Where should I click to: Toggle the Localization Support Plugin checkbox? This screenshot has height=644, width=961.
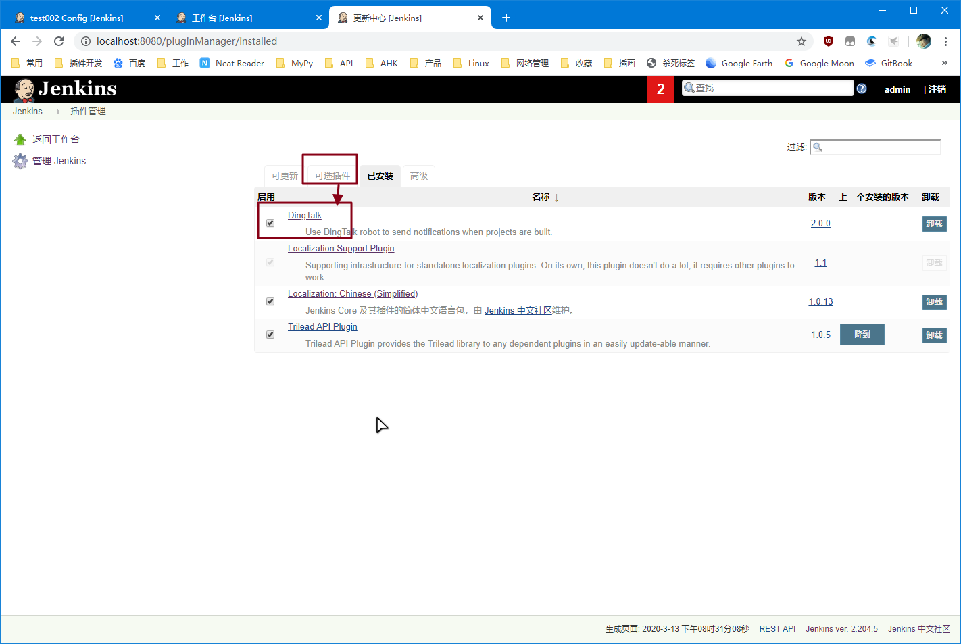coord(270,262)
